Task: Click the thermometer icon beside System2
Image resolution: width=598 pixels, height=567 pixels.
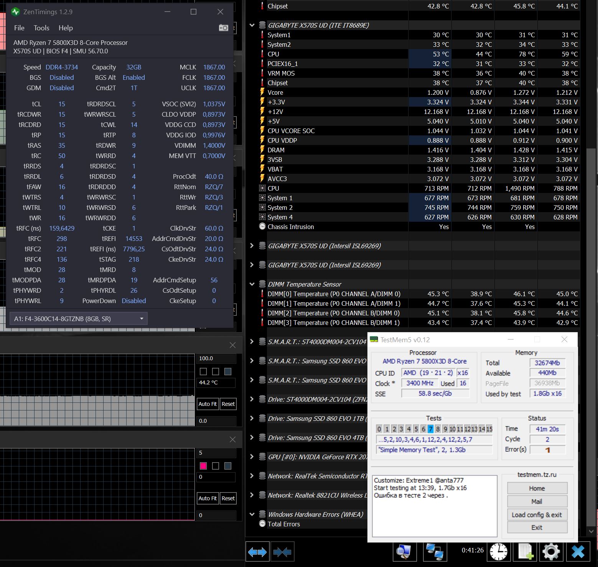Action: [x=262, y=45]
